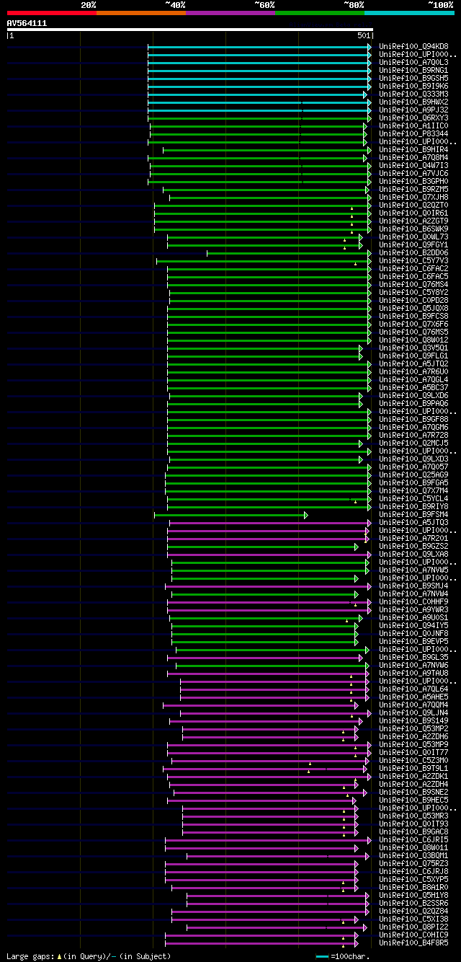Select the UniRef100_A7R201 label
The image size is (461, 962).
point(413,538)
